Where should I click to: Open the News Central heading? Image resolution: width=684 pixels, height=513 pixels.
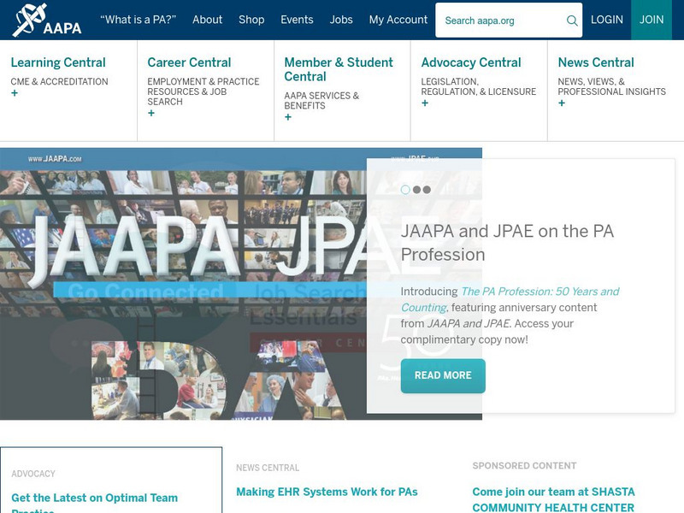(596, 62)
